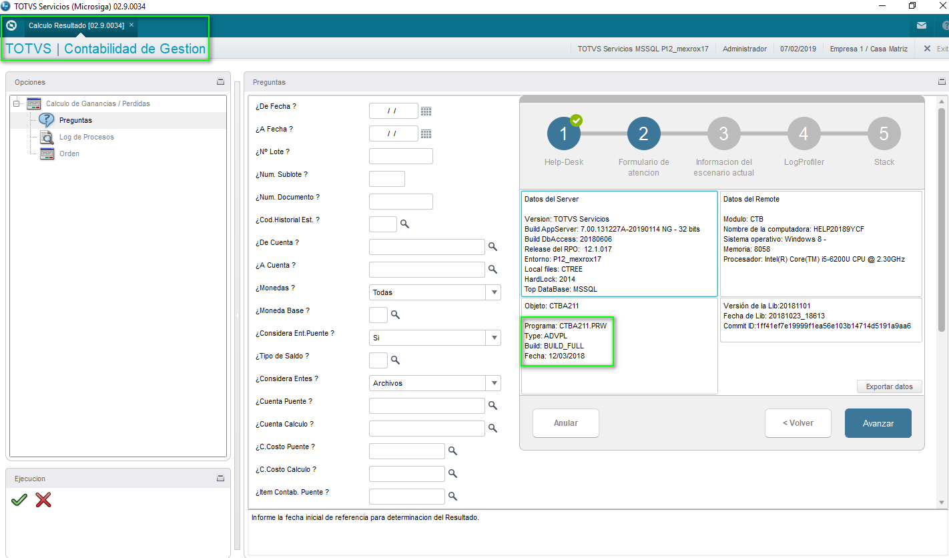The height and width of the screenshot is (558, 949).
Task: Go to wizard step 5 Stack
Action: 884,133
